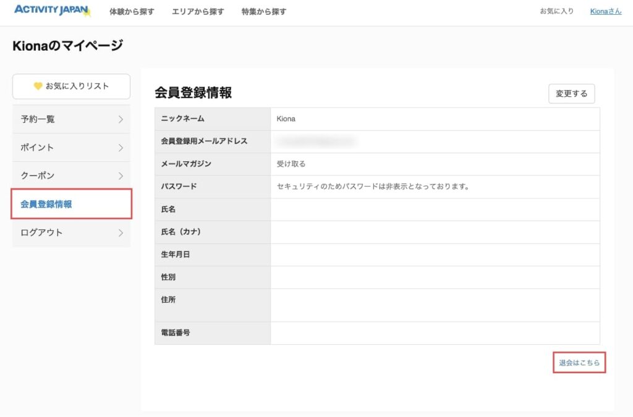The height and width of the screenshot is (417, 633).
Task: Click the nickname value Kiona in the table
Action: tap(286, 119)
